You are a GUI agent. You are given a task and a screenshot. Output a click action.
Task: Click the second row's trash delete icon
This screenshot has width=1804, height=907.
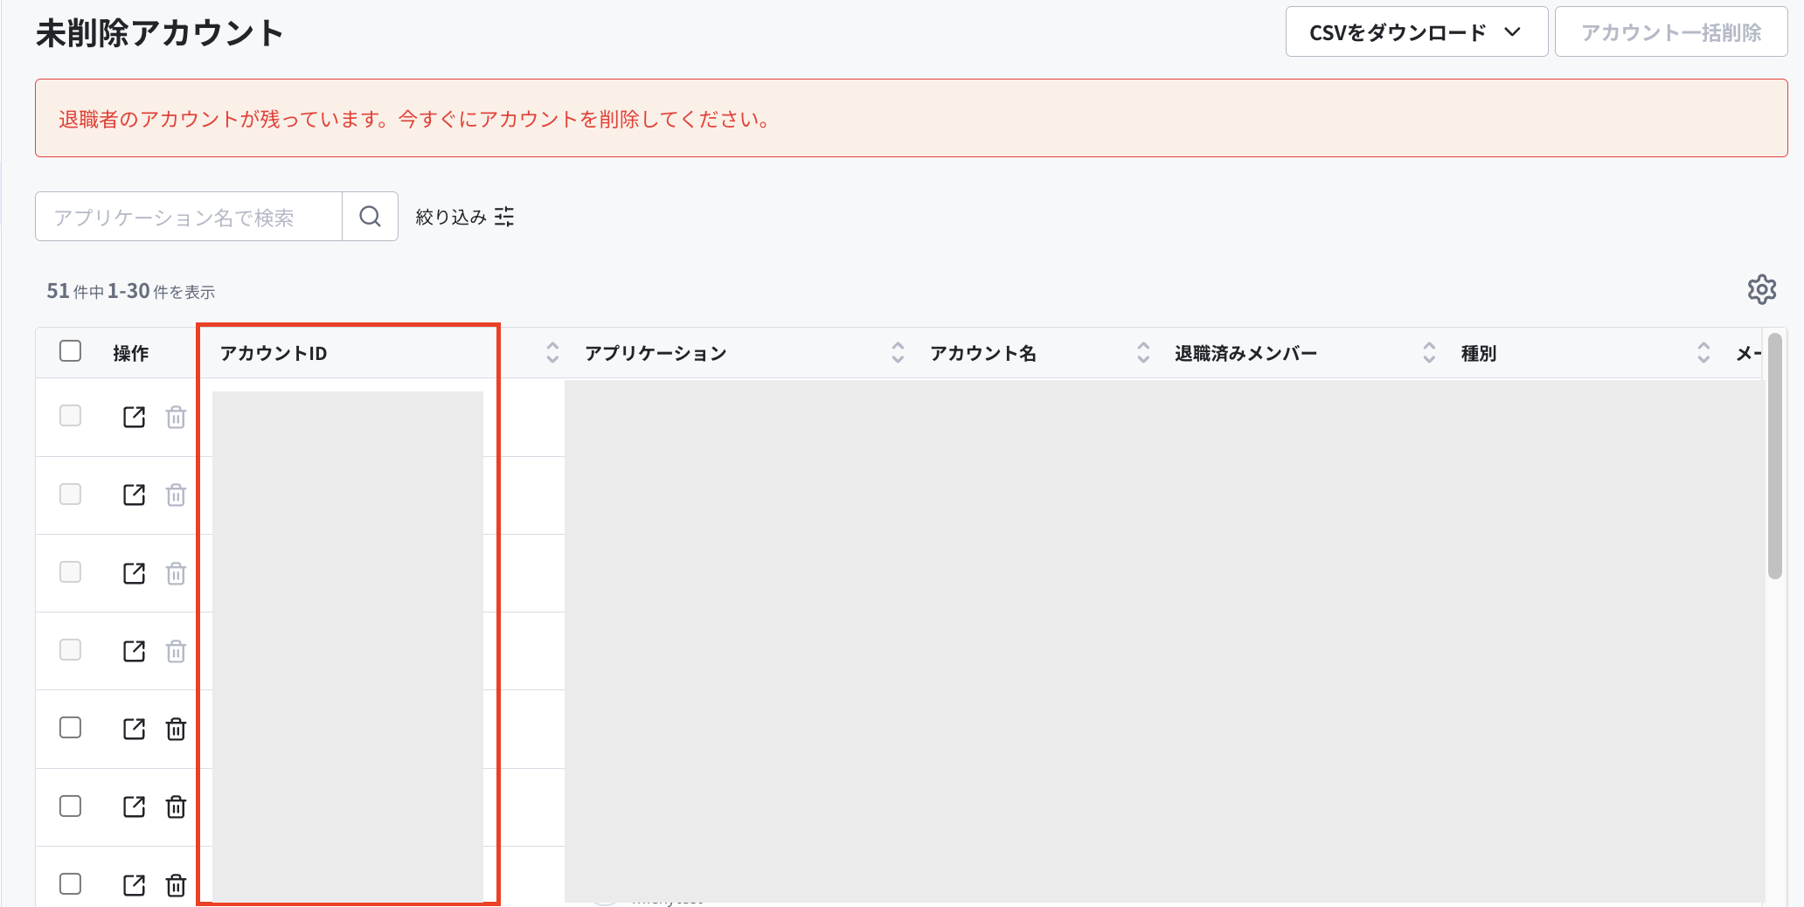177,495
